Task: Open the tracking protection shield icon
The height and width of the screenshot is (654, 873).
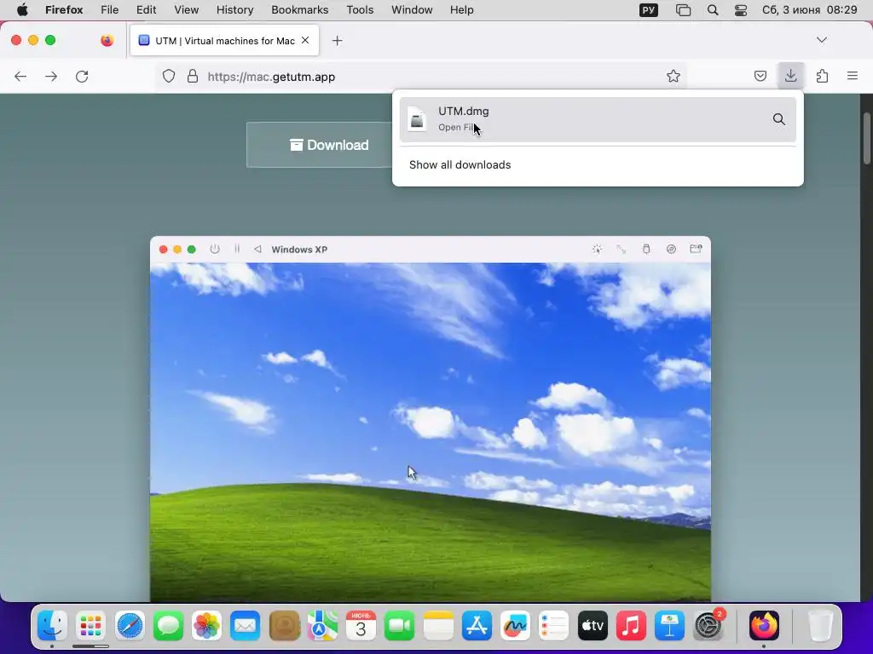Action: [169, 76]
